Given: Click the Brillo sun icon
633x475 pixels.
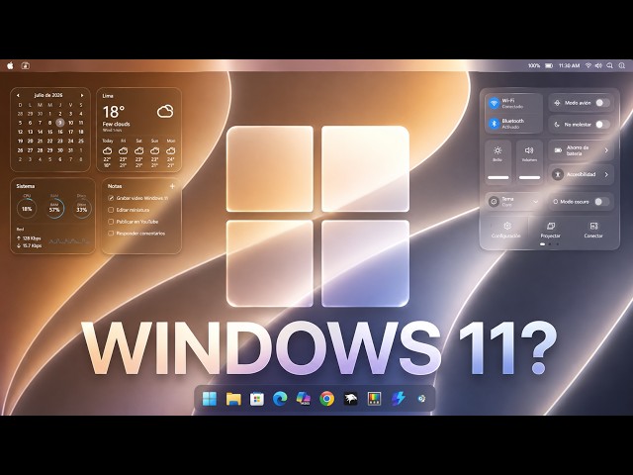Looking at the screenshot, I should [497, 150].
